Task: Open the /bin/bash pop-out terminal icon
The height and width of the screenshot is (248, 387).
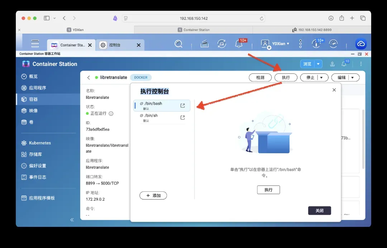Action: (182, 106)
